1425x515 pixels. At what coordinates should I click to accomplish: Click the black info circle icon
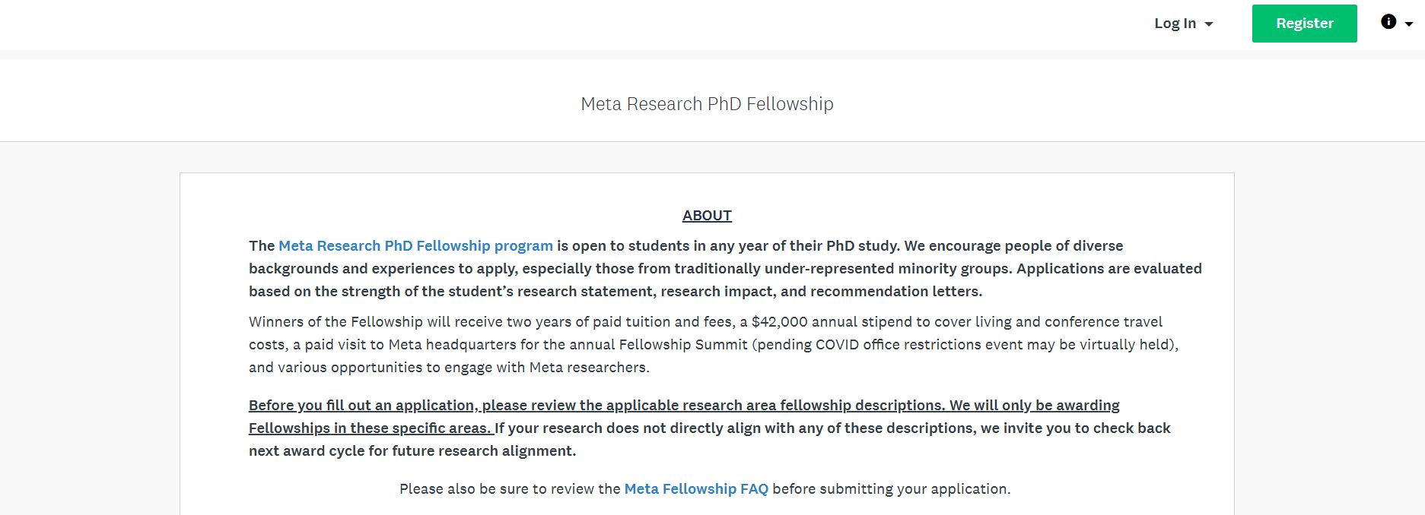tap(1388, 22)
